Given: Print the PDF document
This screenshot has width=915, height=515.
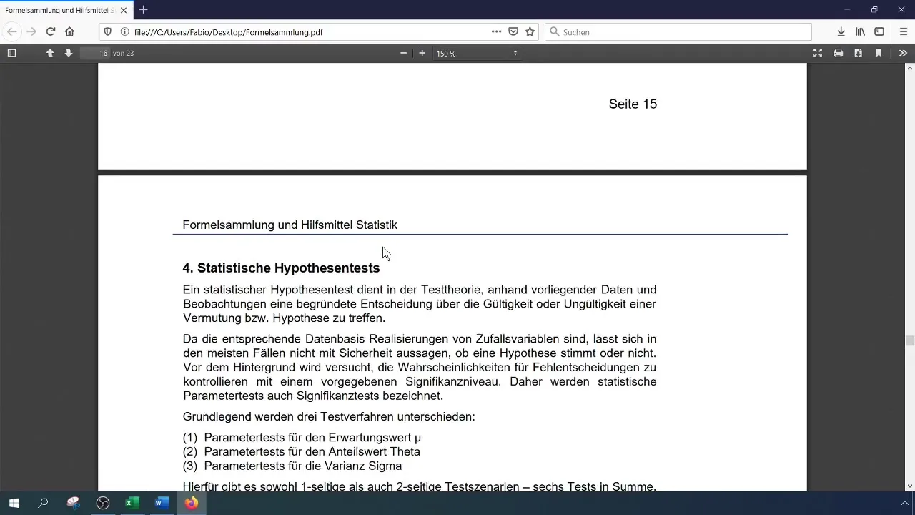Looking at the screenshot, I should (x=838, y=53).
